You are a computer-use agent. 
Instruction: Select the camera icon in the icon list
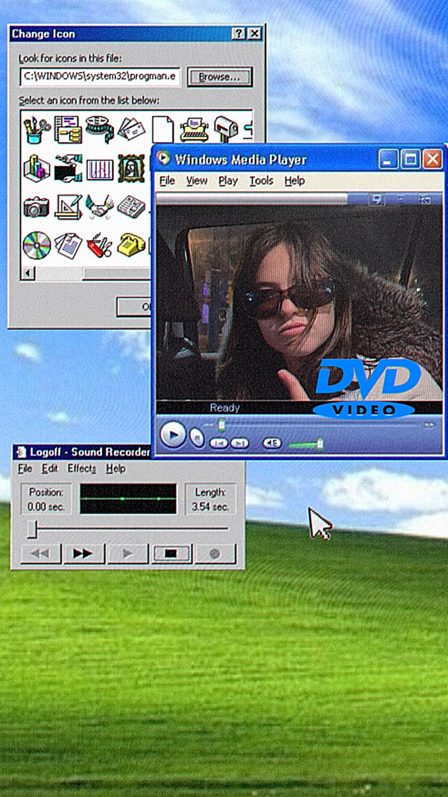[x=36, y=207]
